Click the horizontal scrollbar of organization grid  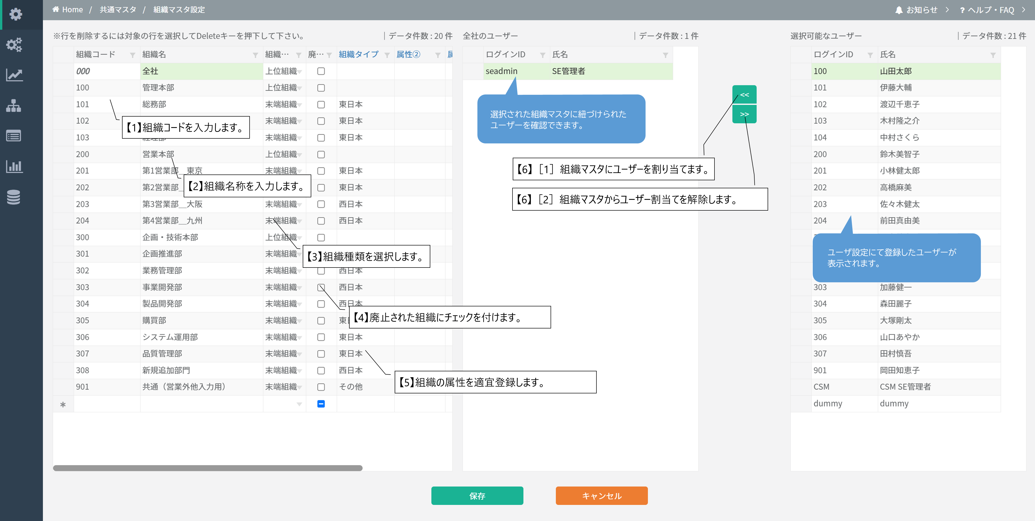click(208, 468)
